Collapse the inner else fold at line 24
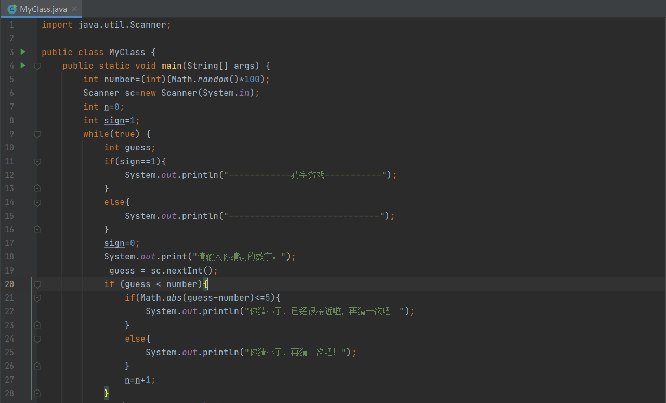Screen dimensions: 666x403 pos(37,339)
